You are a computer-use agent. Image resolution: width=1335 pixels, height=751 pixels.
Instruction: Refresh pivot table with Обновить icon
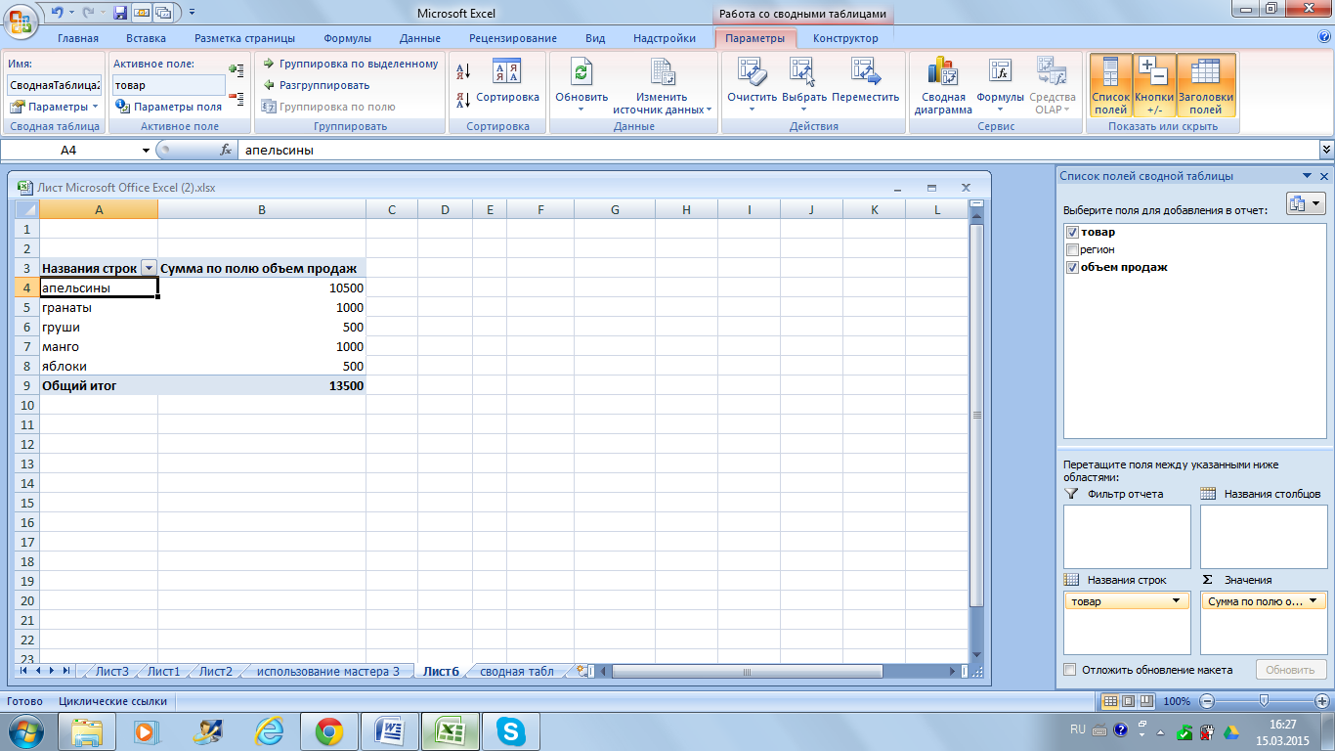point(581,86)
